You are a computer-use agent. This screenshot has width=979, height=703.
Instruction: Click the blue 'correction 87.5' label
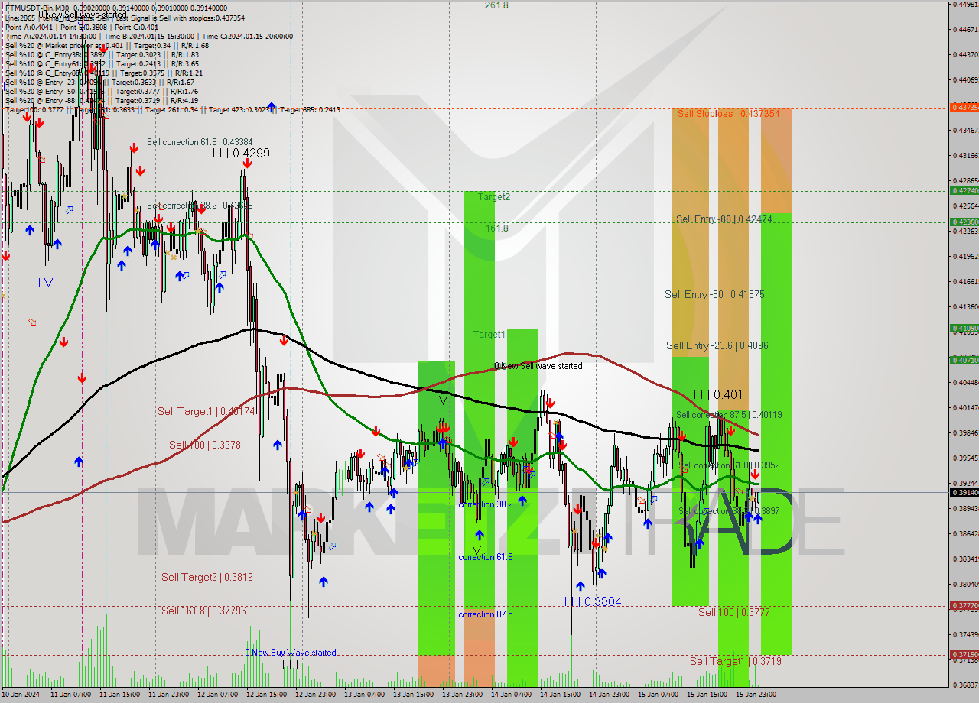pyautogui.click(x=486, y=614)
